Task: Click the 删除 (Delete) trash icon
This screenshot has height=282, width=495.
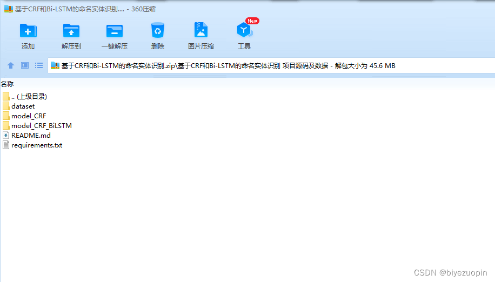Action: click(158, 30)
